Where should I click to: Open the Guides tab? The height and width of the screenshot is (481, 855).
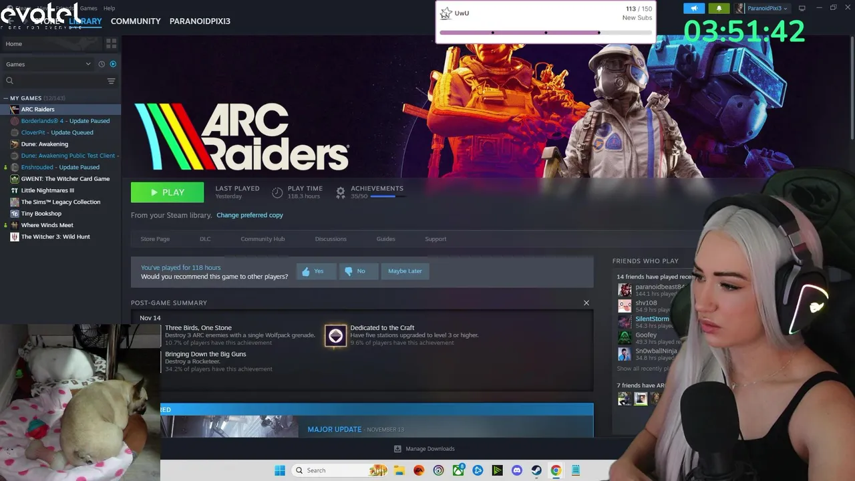click(385, 238)
